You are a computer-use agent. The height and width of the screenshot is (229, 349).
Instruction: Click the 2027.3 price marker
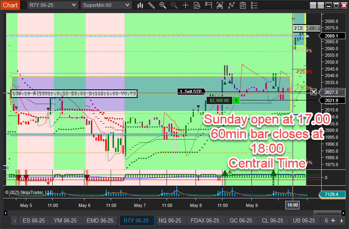click(332, 92)
